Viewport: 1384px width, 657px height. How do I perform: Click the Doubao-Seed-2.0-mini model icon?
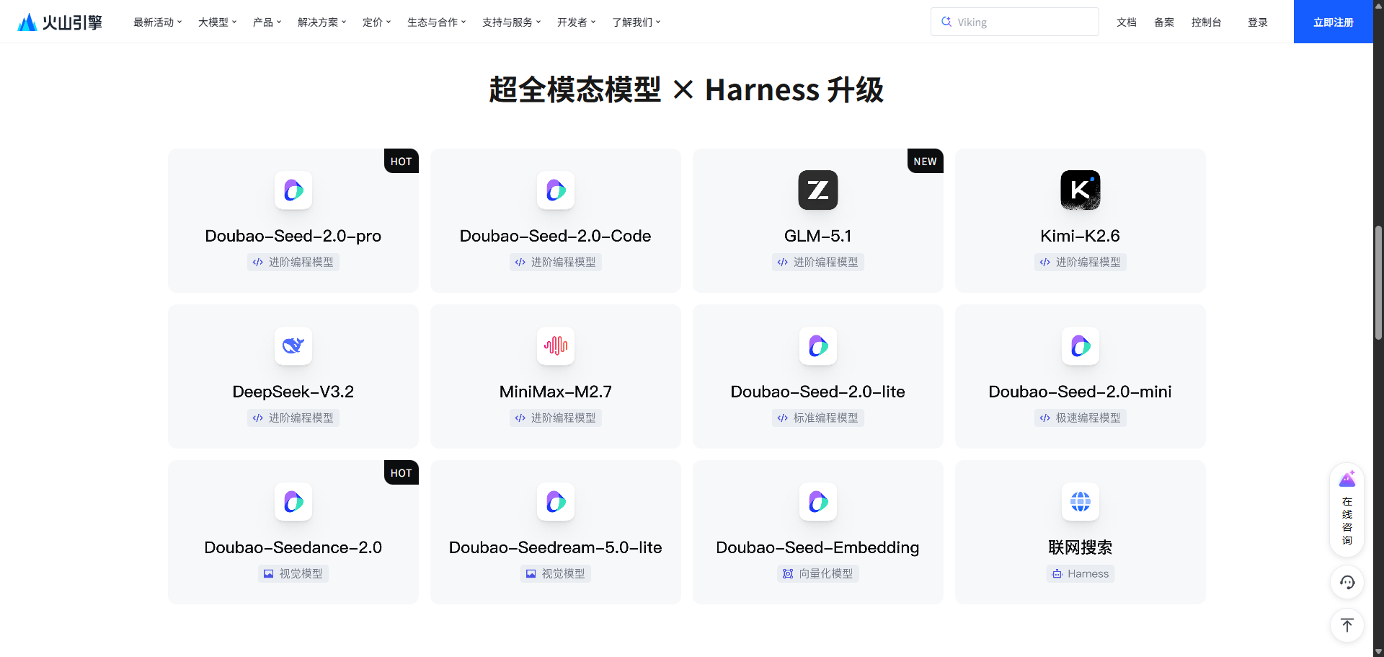[x=1081, y=346]
